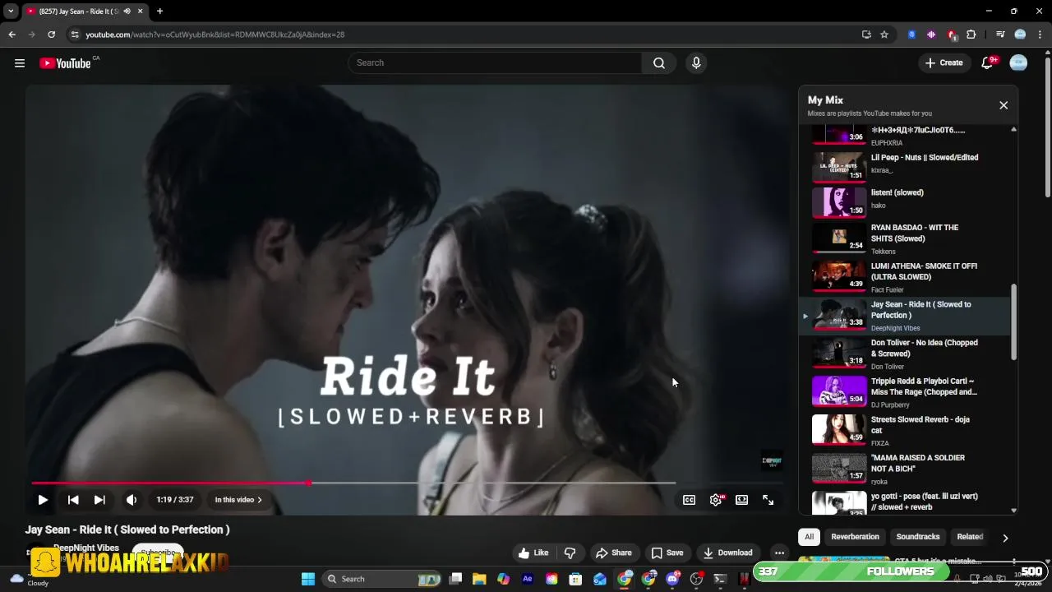Select the Soundtracks filter chip

point(918,537)
